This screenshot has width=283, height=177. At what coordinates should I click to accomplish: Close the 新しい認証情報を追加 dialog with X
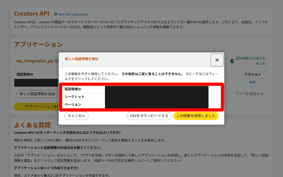pos(217,60)
